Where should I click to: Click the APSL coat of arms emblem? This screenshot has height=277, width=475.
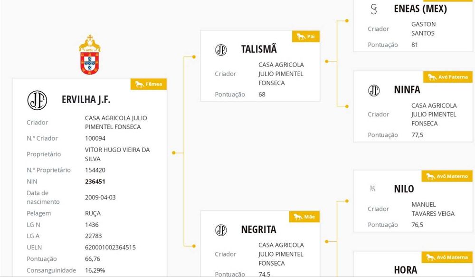pyautogui.click(x=89, y=55)
